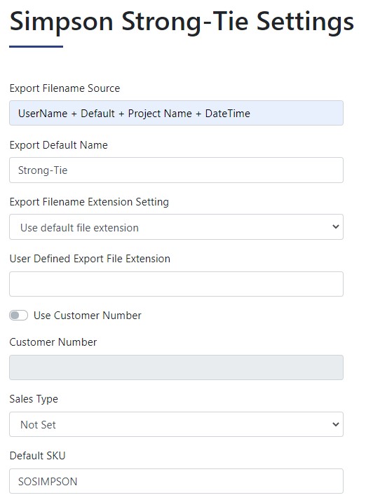Click the Default SKU field containing SOSIMPSON

pos(176,481)
